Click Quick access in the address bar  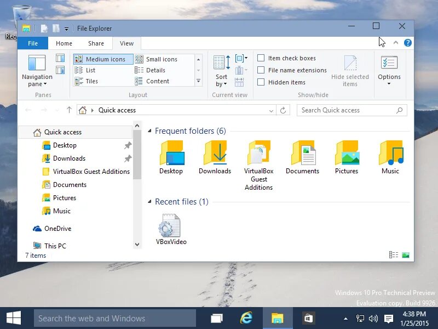[x=117, y=110]
